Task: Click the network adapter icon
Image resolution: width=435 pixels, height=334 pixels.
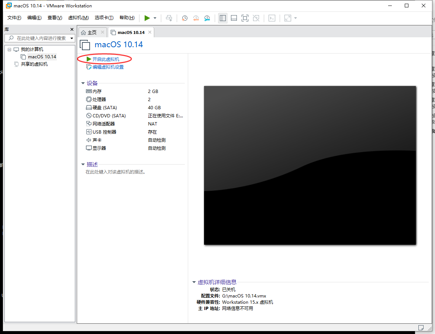Action: coord(89,124)
